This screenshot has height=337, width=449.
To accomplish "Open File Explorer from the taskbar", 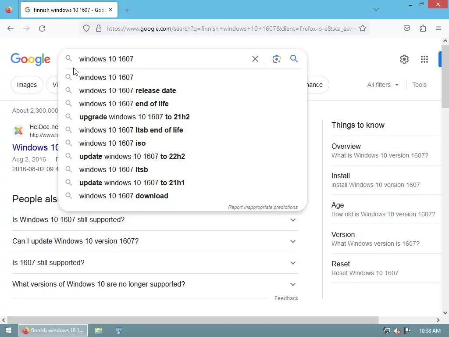I will (99, 330).
